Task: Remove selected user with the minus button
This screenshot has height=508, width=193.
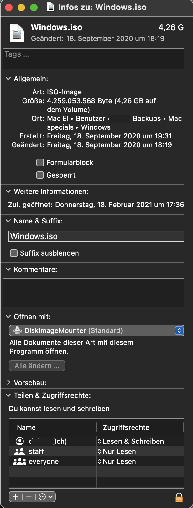Action: coord(29,497)
